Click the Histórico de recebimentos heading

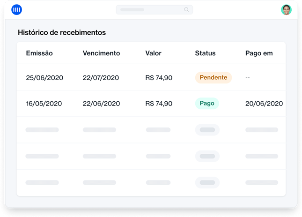point(62,33)
